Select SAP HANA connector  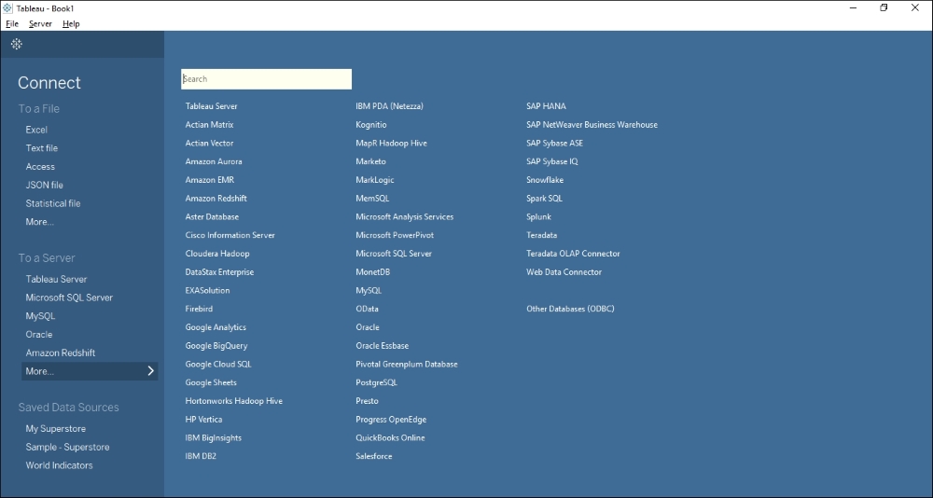tap(546, 106)
